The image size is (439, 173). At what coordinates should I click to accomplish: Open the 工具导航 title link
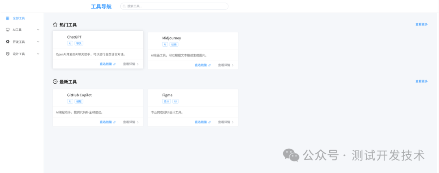coord(101,6)
